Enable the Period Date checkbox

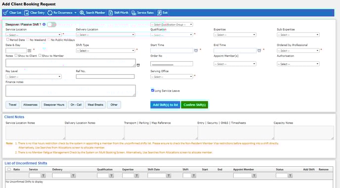tap(8, 40)
